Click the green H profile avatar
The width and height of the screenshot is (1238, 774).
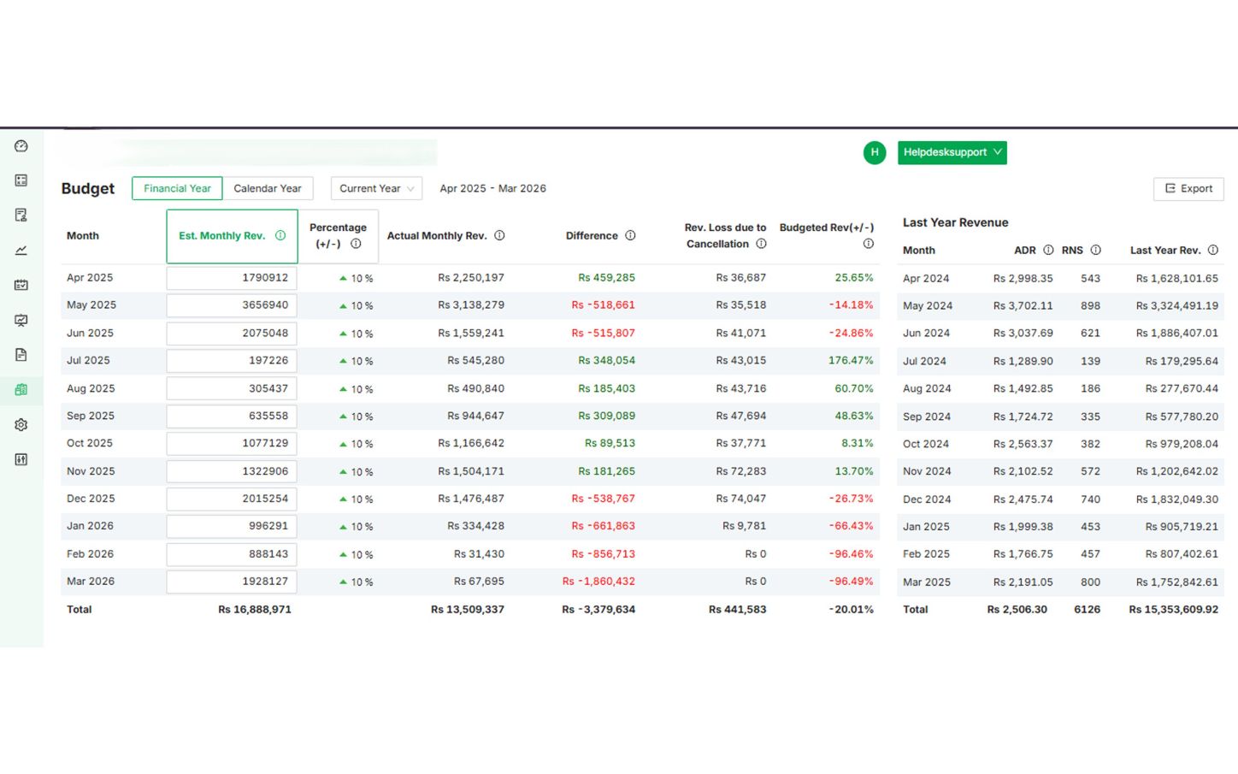point(874,153)
